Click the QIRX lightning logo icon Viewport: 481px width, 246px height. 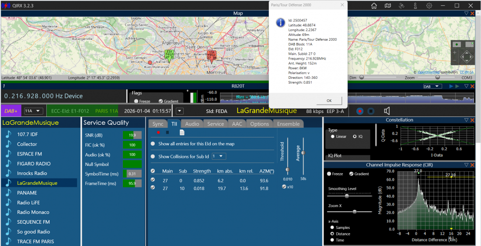[6, 5]
